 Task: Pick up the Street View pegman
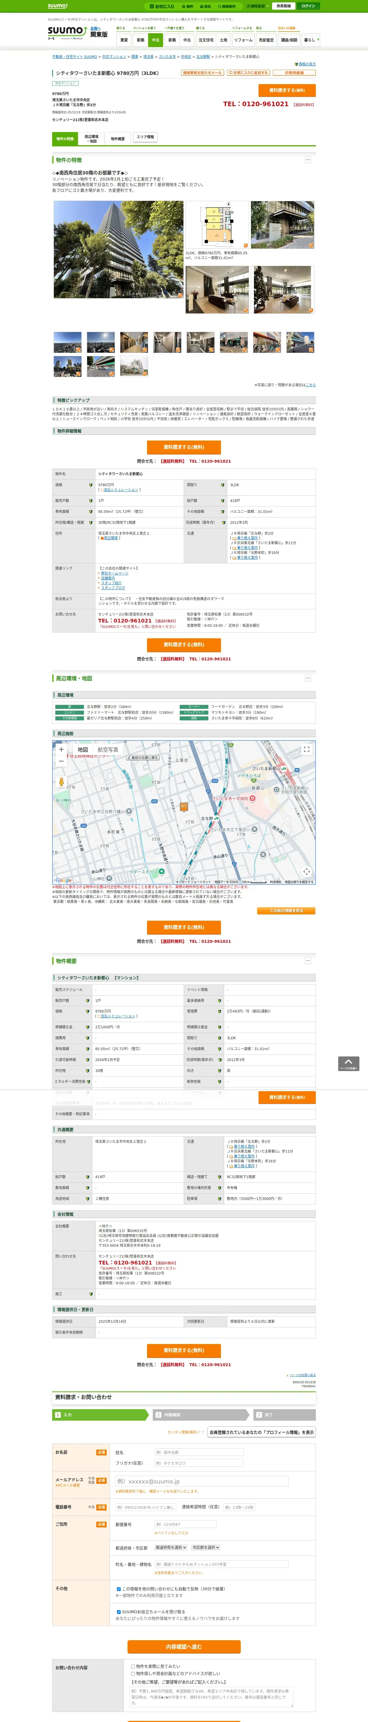click(61, 782)
